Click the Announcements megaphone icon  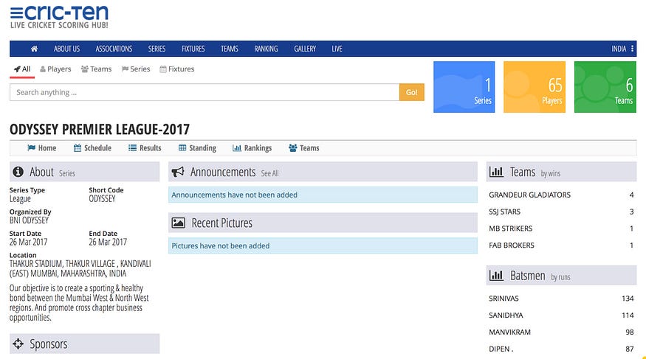[x=178, y=172]
